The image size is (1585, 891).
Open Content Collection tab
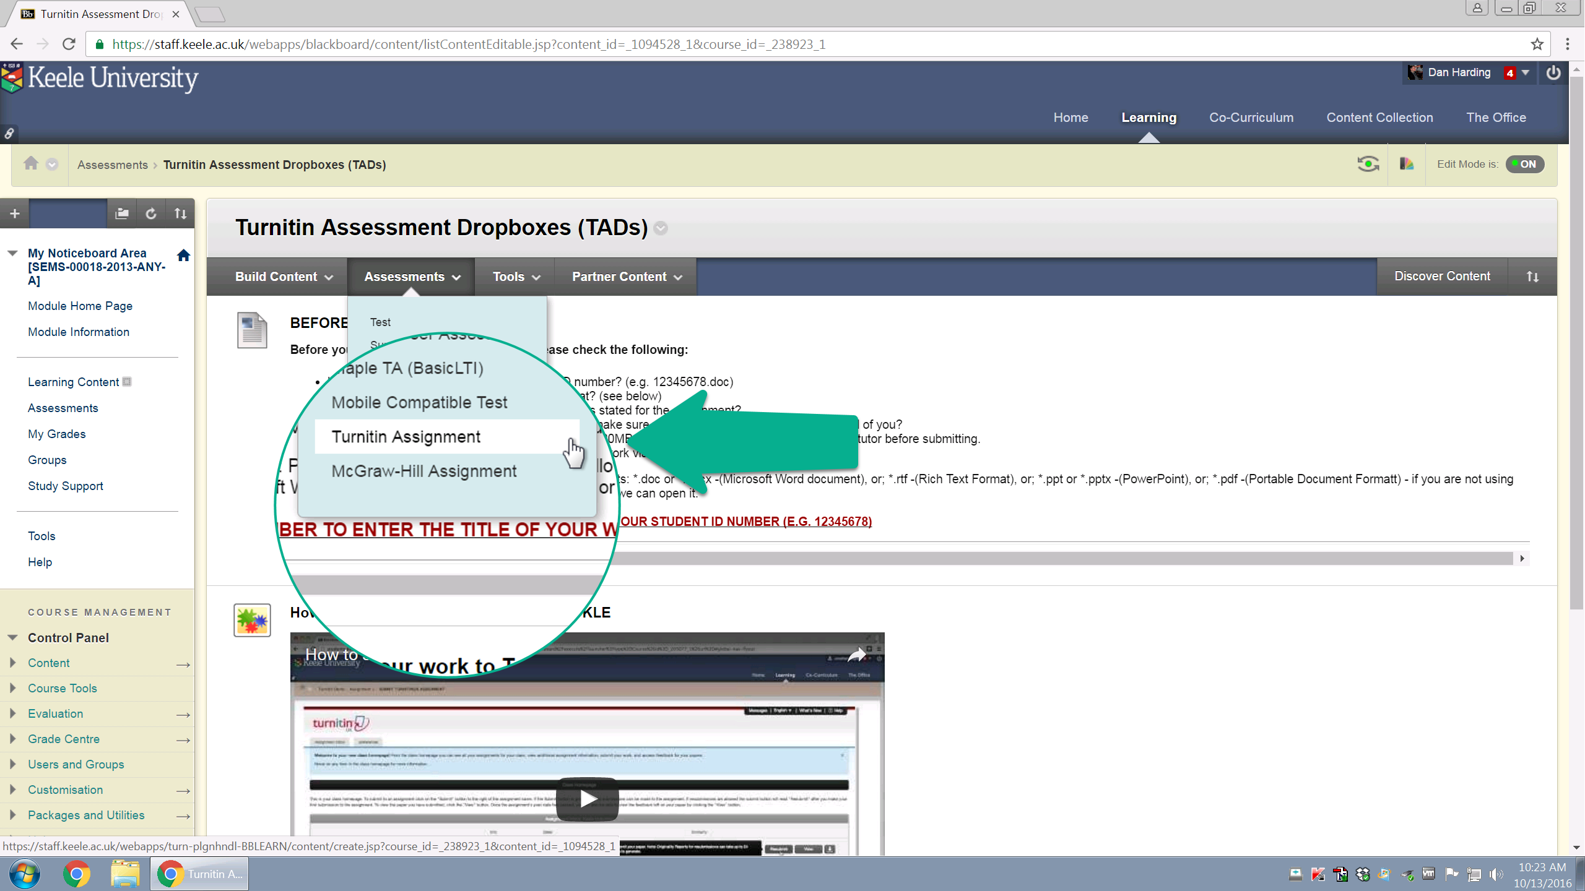pos(1379,118)
